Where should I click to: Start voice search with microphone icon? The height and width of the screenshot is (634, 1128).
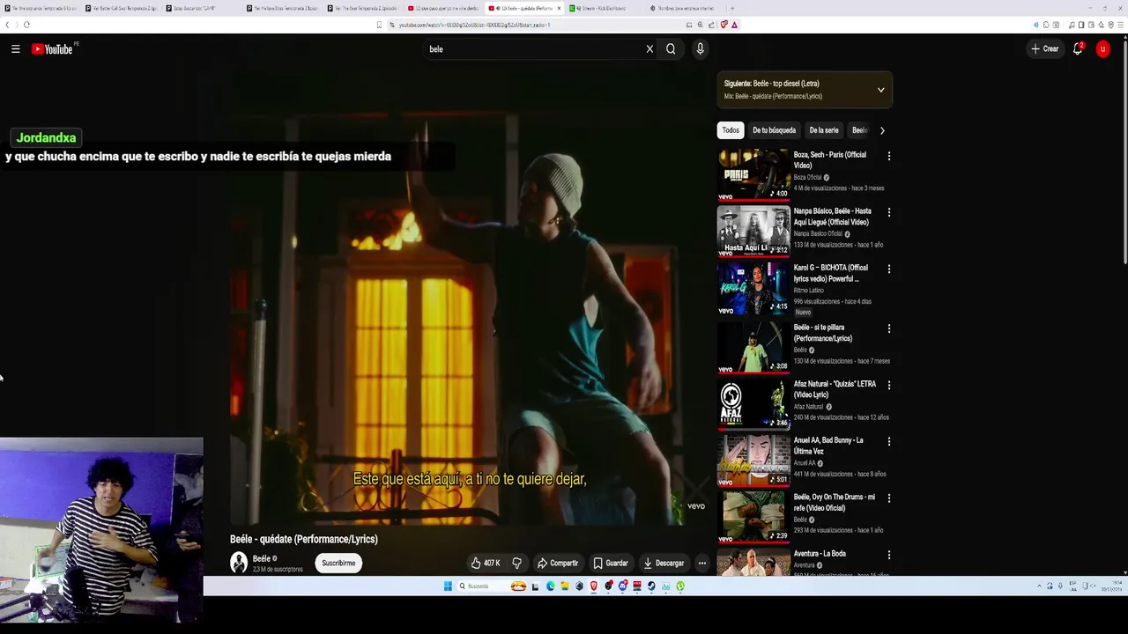pos(700,49)
